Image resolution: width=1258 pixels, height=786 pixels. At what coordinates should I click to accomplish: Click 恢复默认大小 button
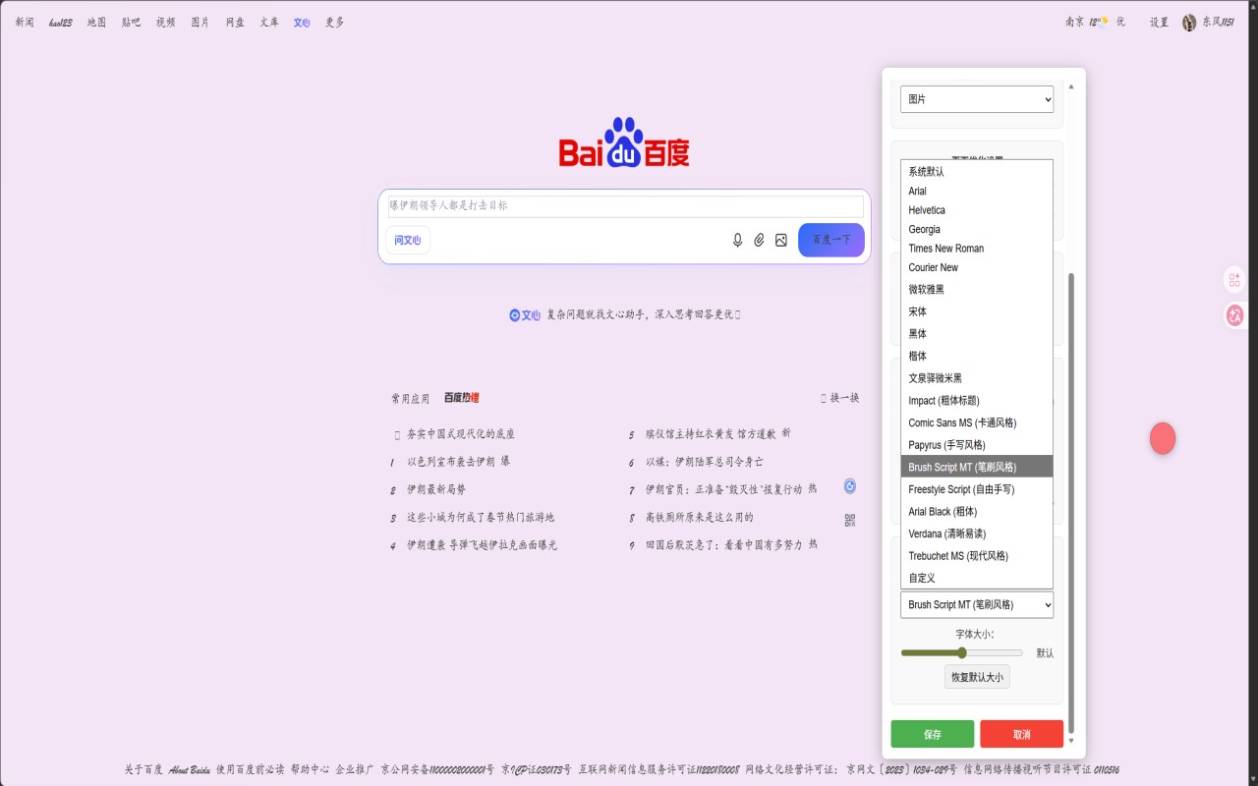[977, 677]
